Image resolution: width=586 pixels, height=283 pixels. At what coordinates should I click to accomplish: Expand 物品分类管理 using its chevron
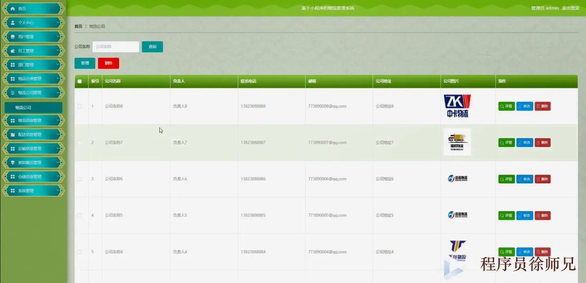(58, 78)
